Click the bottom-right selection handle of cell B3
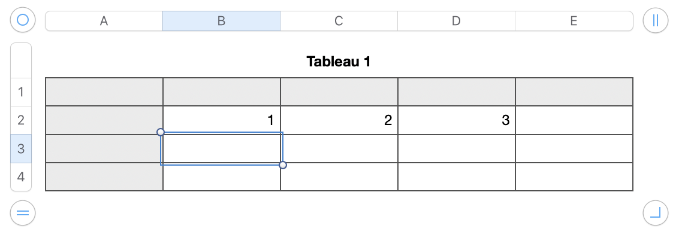Screen dimensions: 688x244 [283, 165]
